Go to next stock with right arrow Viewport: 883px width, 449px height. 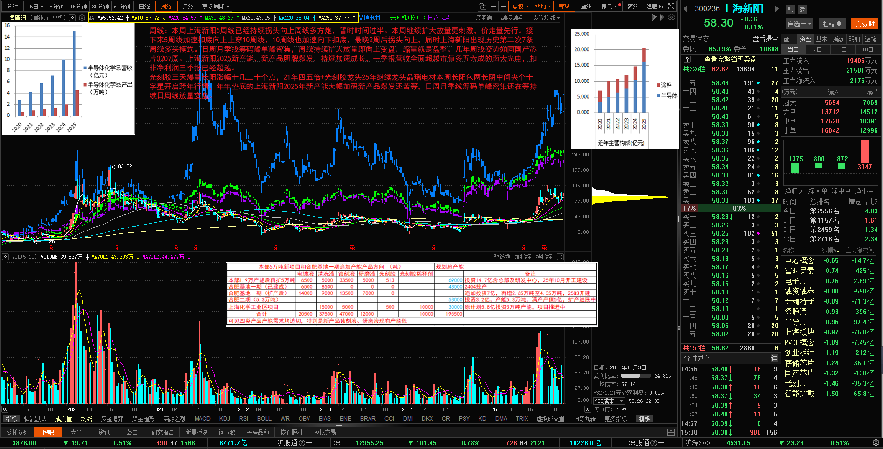(x=776, y=8)
